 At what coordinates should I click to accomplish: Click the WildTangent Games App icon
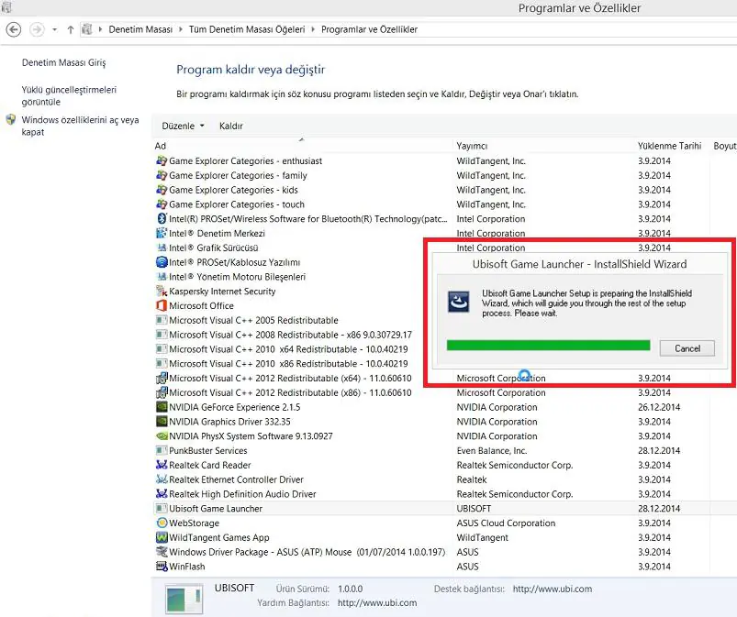[163, 537]
